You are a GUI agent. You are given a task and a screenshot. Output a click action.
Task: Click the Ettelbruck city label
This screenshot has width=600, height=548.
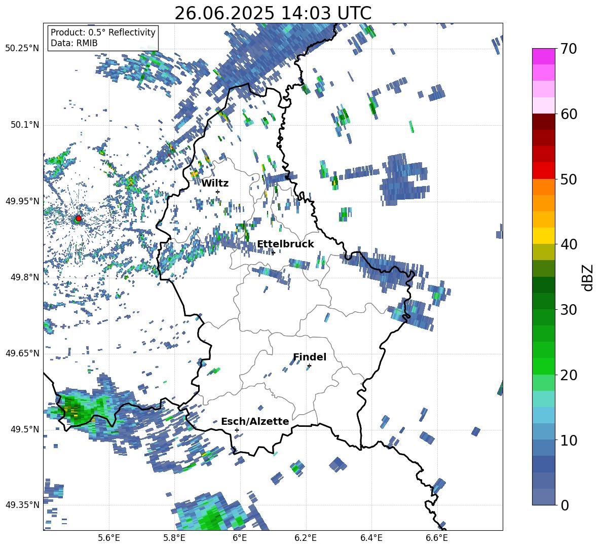[x=285, y=244]
